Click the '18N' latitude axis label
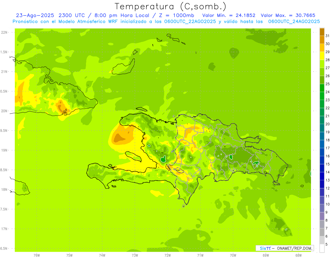 [4, 190]
